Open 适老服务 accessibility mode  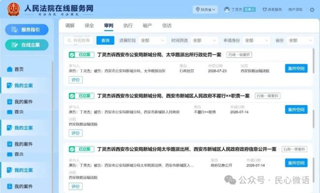tap(272, 9)
